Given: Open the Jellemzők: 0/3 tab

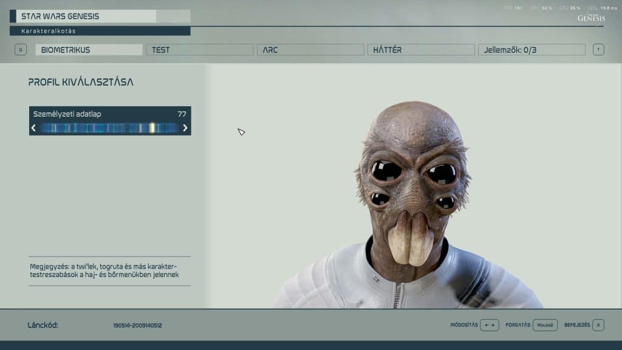Looking at the screenshot, I should (531, 50).
